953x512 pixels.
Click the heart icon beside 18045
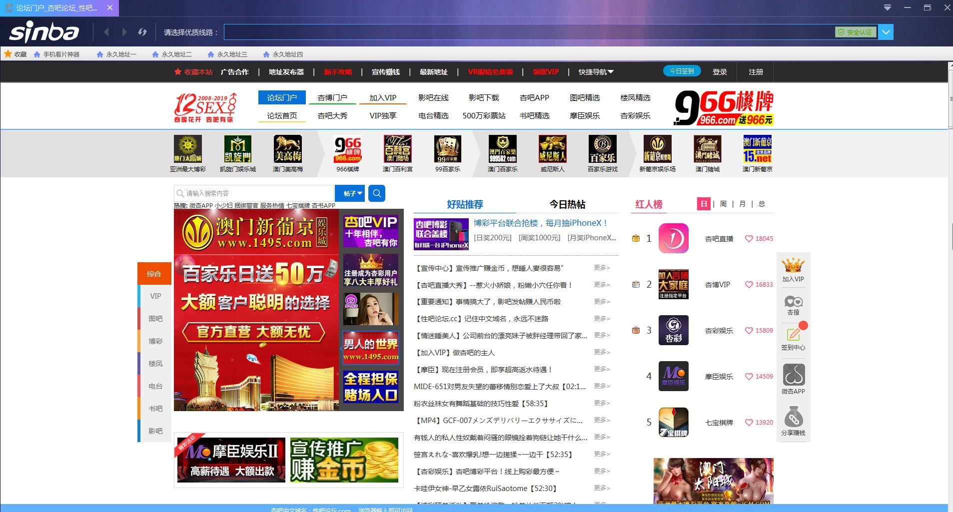coord(749,239)
